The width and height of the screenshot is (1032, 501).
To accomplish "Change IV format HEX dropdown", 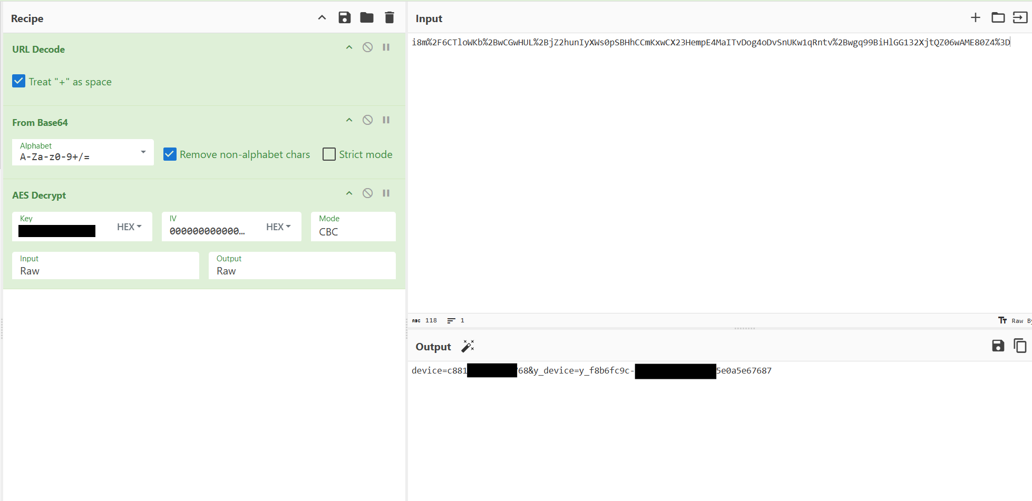I will [x=278, y=227].
